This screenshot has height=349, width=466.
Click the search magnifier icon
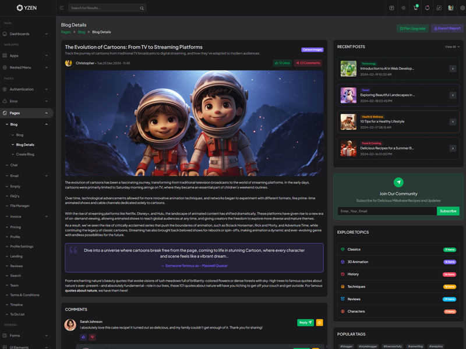[x=142, y=8]
